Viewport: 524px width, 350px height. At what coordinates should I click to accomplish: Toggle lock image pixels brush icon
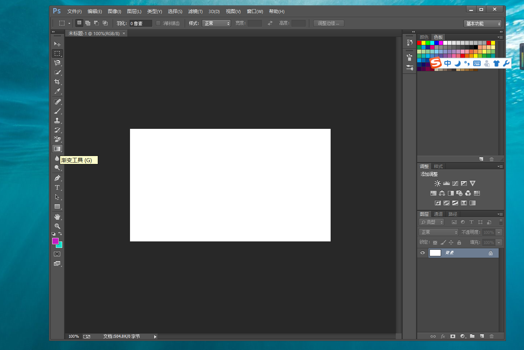coord(443,243)
